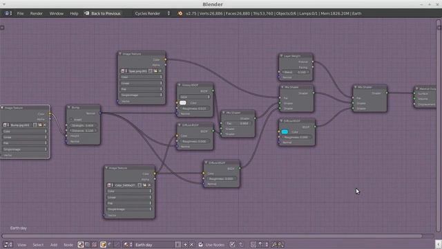Viewport: 442px width, 249px height.
Task: Browse images in the Bump.jpg.001 texture node
Action: (6, 124)
